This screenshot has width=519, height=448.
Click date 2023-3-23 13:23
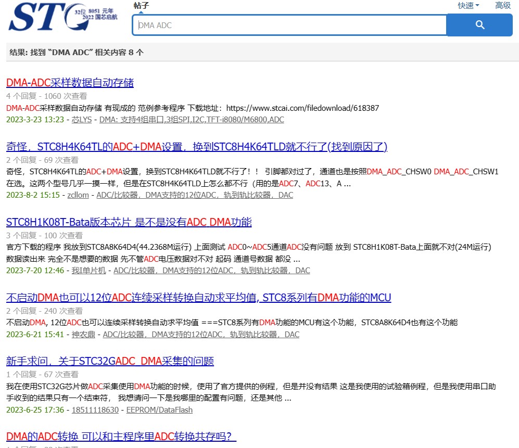coord(35,120)
